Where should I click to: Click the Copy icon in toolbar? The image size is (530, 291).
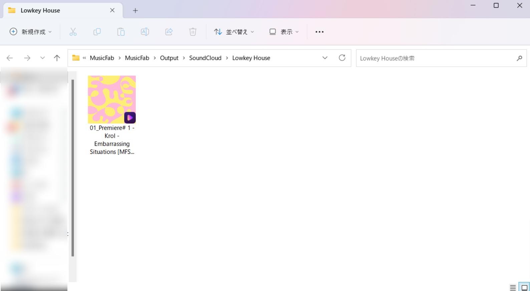click(97, 32)
